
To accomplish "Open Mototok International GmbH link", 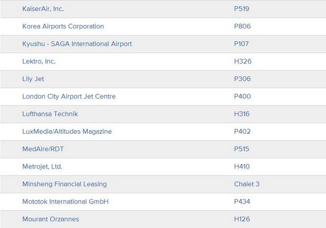I will (x=65, y=202).
